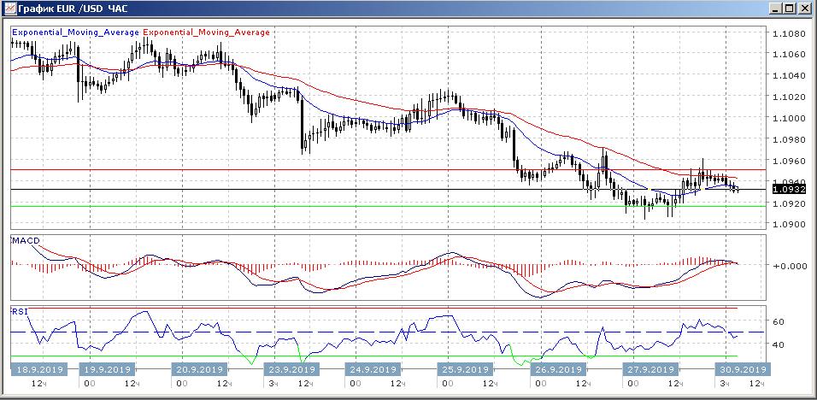The width and height of the screenshot is (817, 400).
Task: Click the 1.1080 price axis label
Action: pyautogui.click(x=786, y=34)
